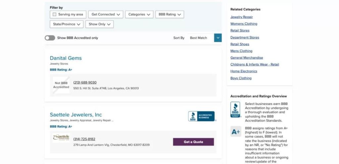
Task: Click the address 550 S. Hill St. Suite #748
Action: (106, 88)
